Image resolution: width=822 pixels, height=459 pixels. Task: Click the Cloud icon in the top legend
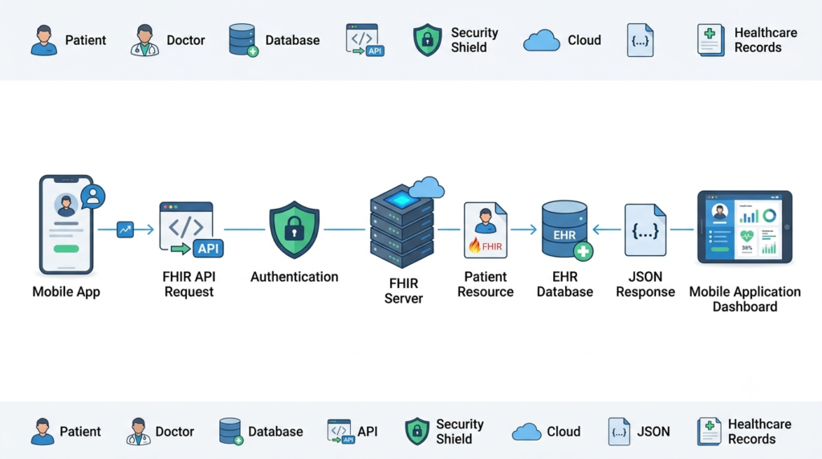pyautogui.click(x=542, y=40)
